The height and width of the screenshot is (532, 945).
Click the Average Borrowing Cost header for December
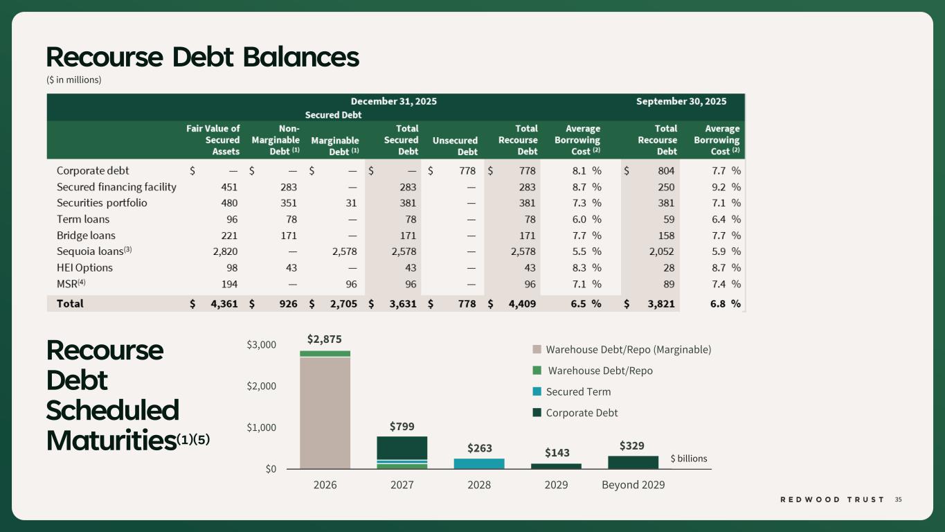coord(578,140)
